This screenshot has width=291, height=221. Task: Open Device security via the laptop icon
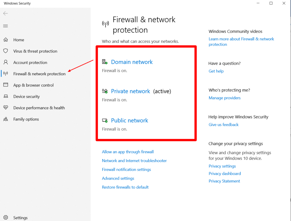(6, 96)
